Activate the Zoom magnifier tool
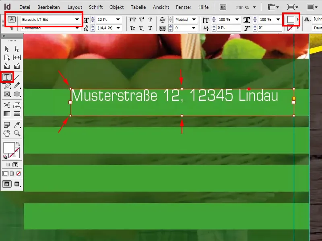 17,133
